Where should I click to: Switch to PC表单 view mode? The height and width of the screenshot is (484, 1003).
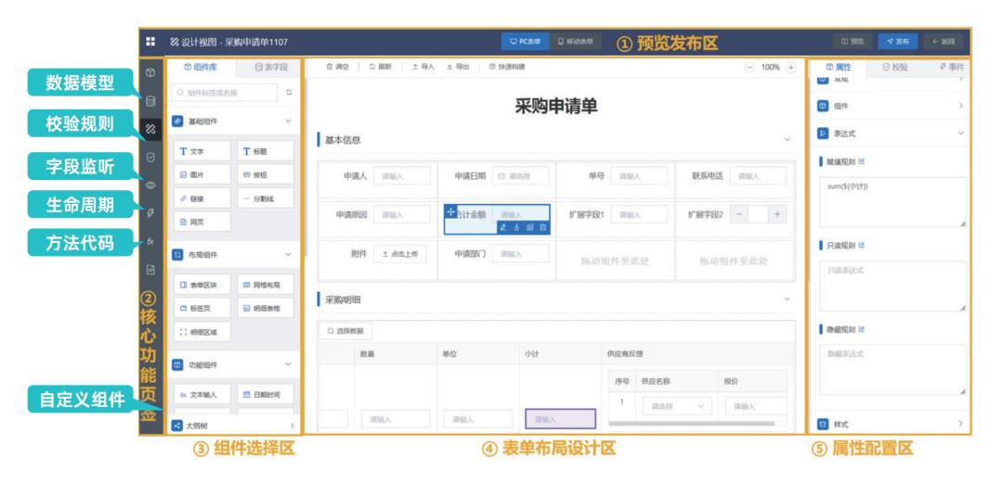[x=526, y=42]
